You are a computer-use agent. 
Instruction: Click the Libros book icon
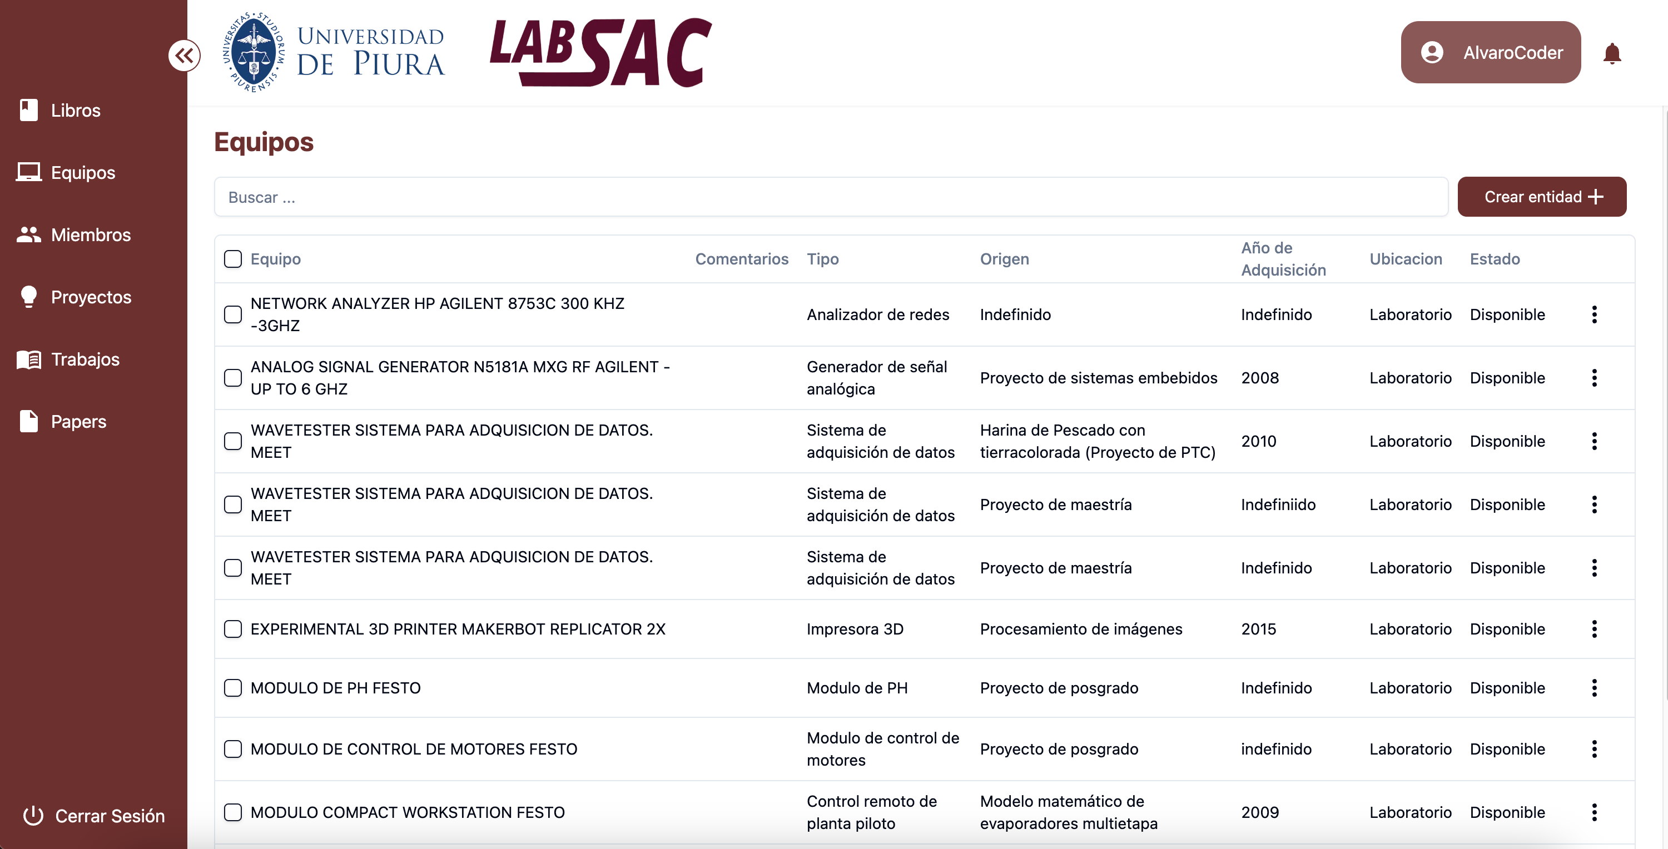point(28,110)
